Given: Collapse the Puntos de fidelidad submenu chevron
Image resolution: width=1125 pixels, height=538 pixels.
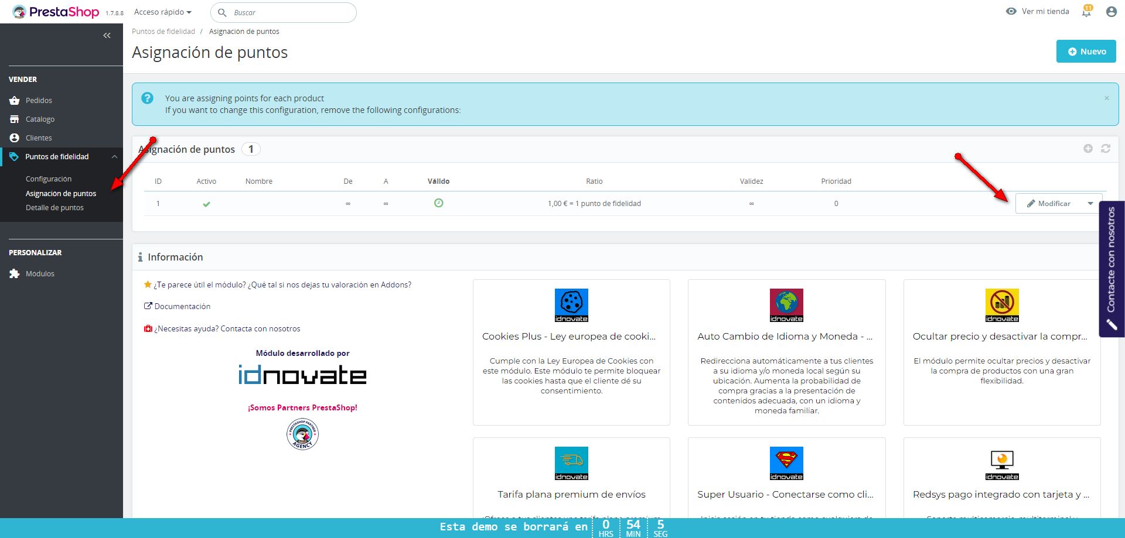Looking at the screenshot, I should pyautogui.click(x=114, y=157).
